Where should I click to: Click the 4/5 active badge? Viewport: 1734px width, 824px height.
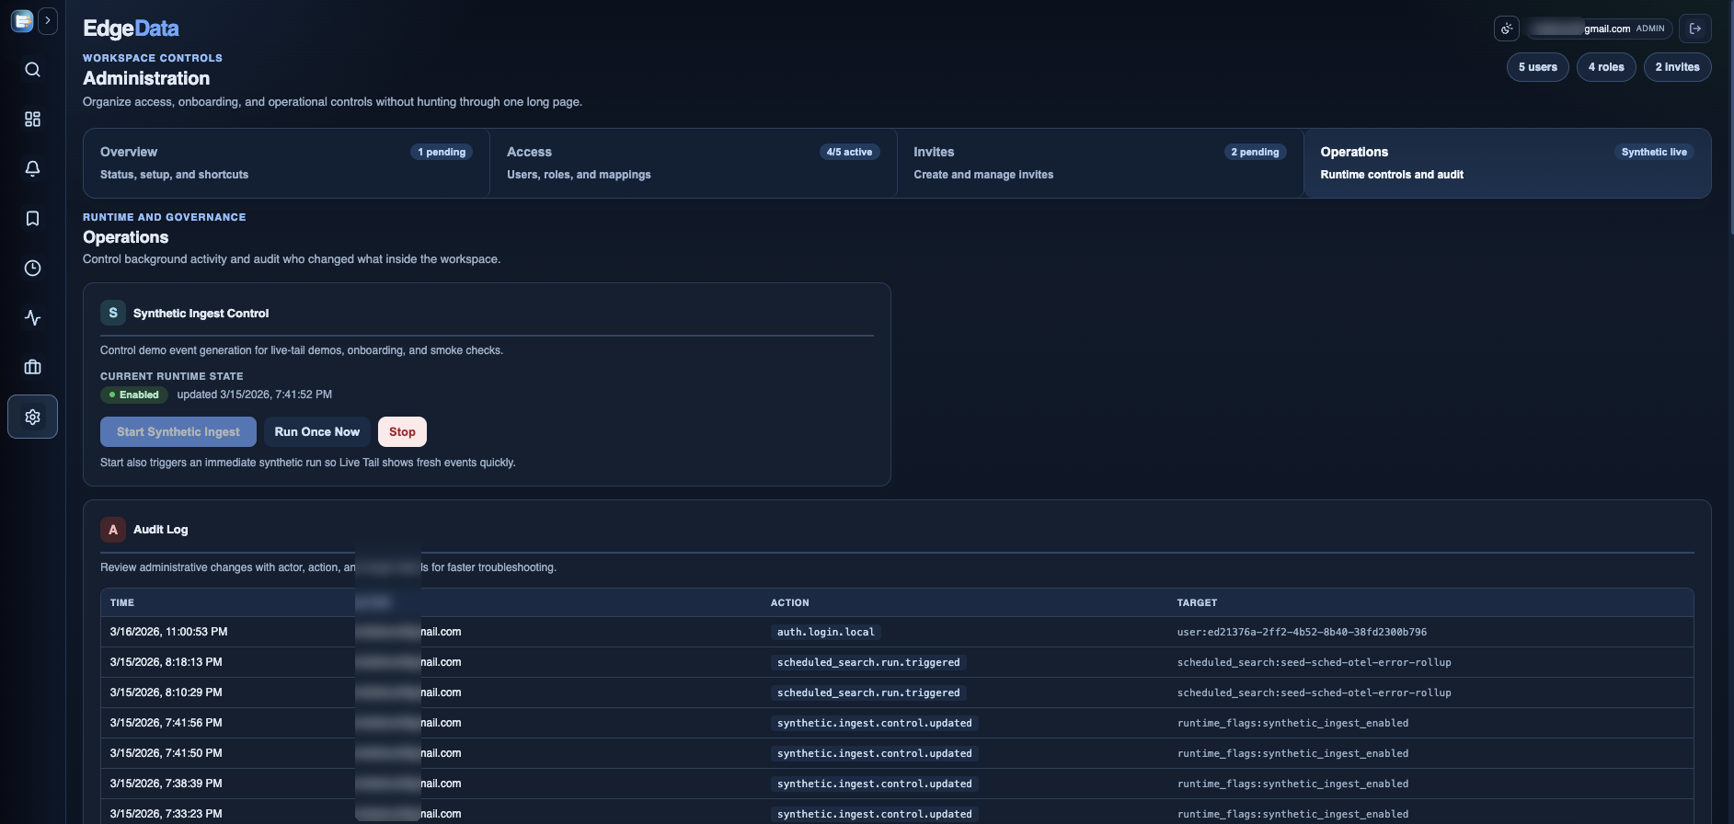coord(849,152)
